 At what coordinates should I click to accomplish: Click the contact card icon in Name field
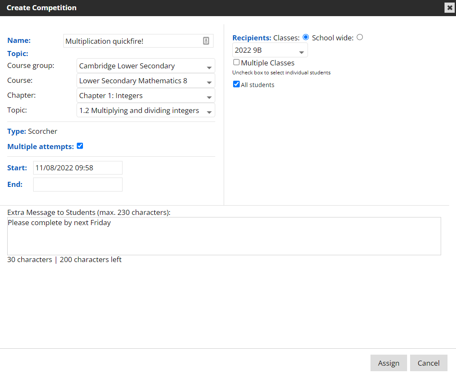coord(206,41)
